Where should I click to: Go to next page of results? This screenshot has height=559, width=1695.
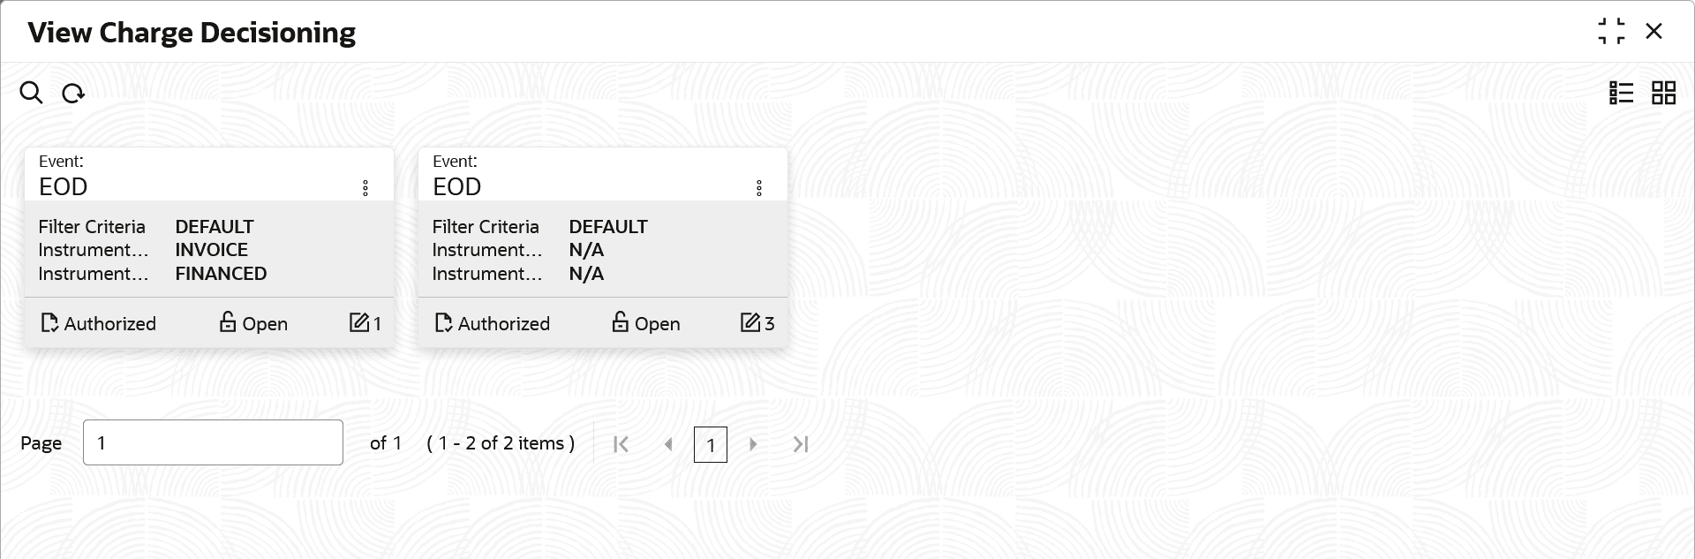tap(753, 444)
